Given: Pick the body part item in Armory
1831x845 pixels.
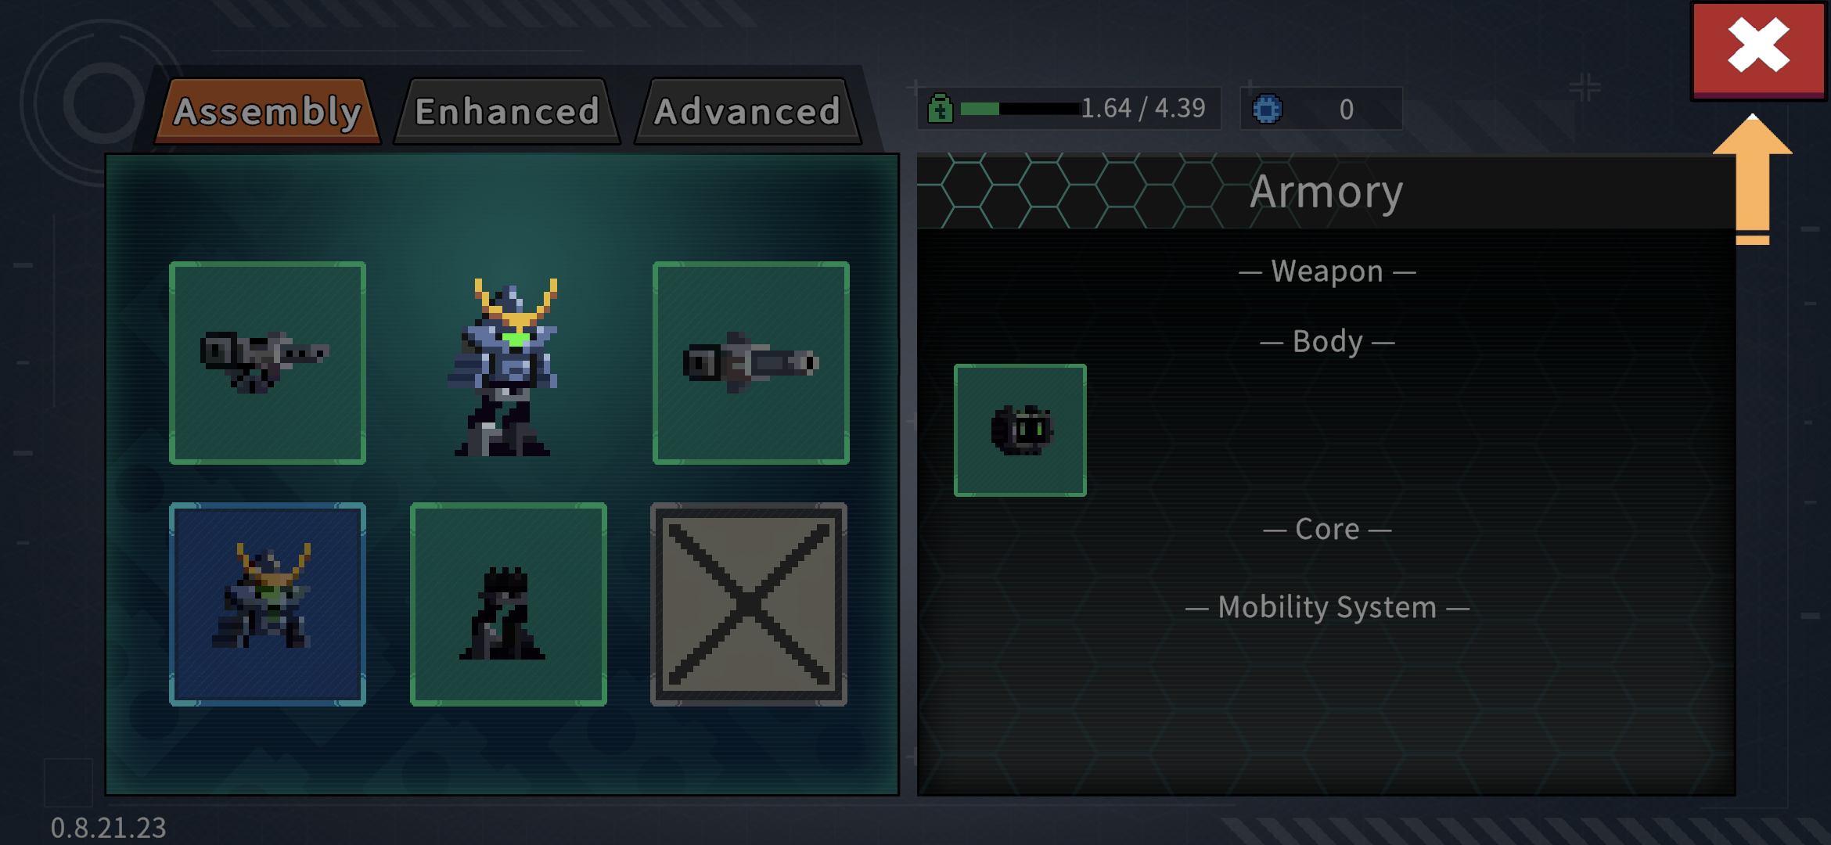Looking at the screenshot, I should [1020, 430].
